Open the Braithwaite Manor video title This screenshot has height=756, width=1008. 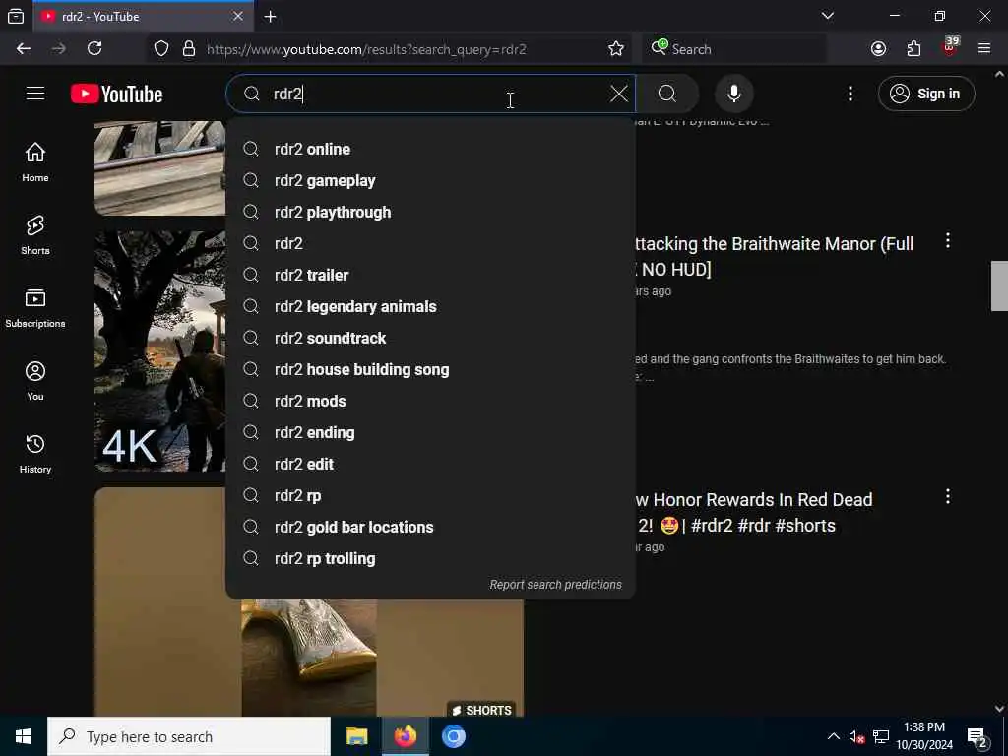[774, 257]
